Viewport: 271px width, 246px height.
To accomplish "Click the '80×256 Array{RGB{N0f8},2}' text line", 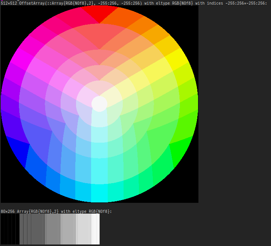I will tap(56, 211).
